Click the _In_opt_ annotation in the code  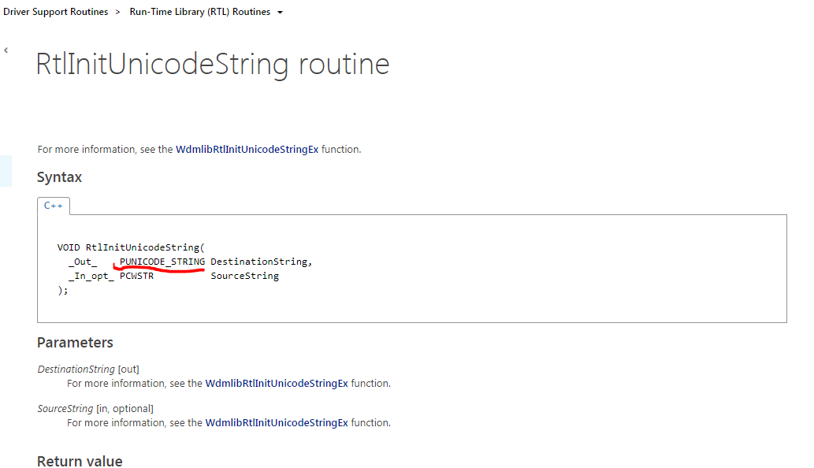(x=91, y=276)
